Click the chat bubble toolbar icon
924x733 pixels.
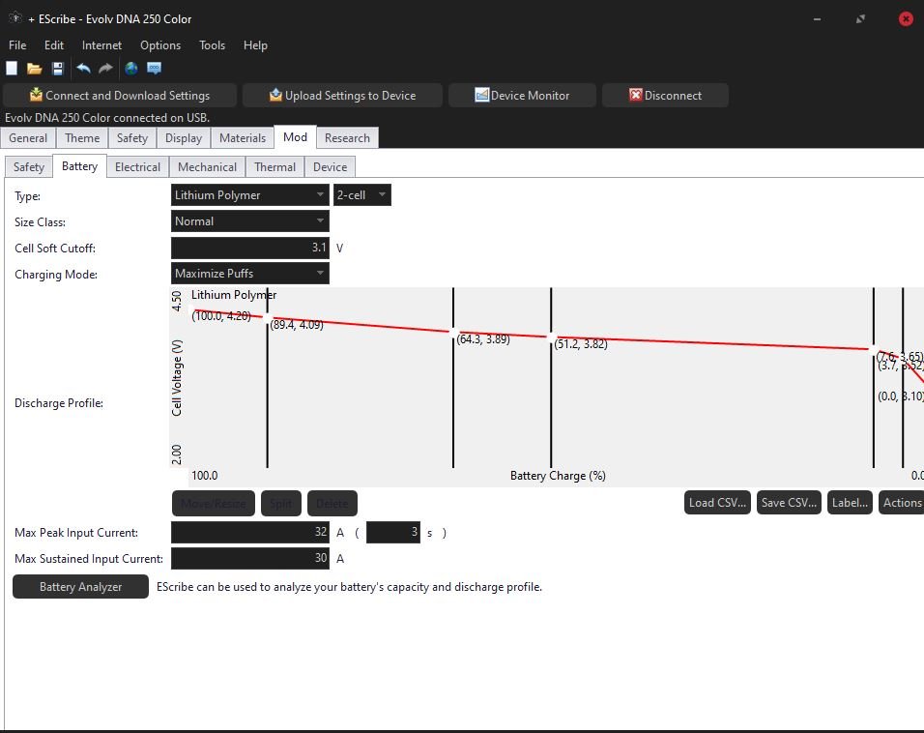155,69
